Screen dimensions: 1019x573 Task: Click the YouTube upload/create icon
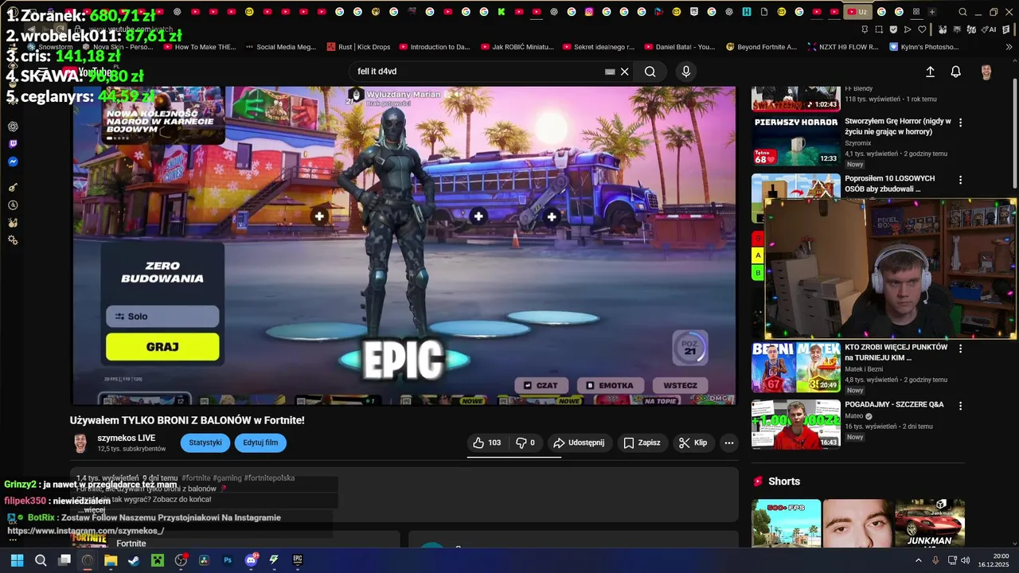pos(930,72)
